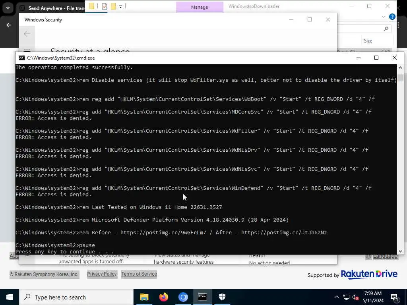407x305 pixels.
Task: Click the WindowsIsoDownloader window title
Action: [x=254, y=6]
